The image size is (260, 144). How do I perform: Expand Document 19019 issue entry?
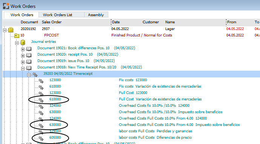pos(23,62)
